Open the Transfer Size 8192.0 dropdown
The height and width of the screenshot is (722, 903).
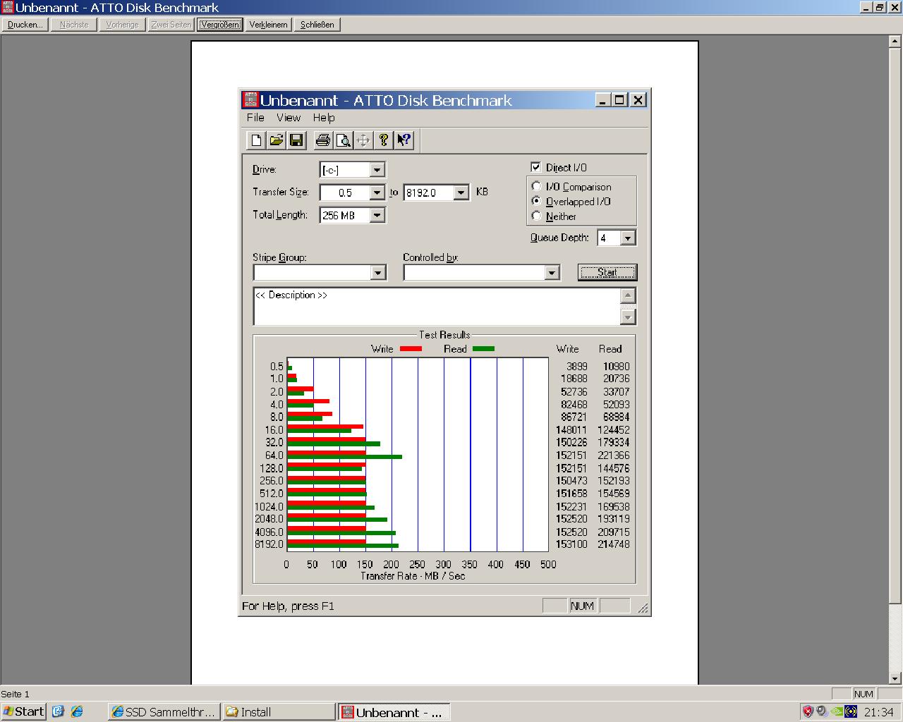click(461, 192)
